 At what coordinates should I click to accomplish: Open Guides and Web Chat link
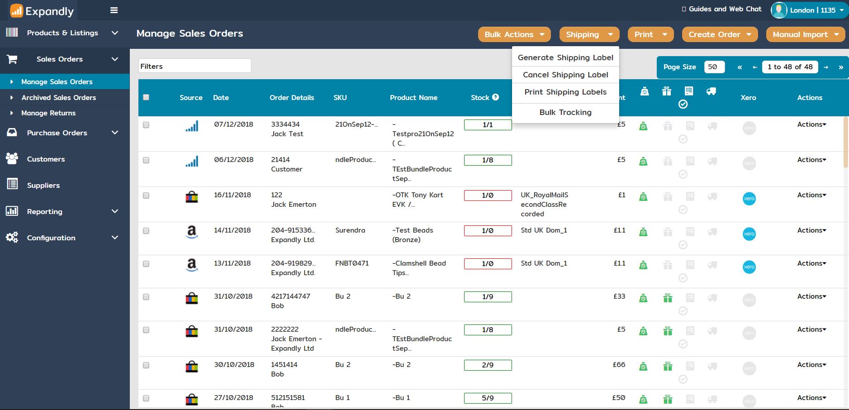pyautogui.click(x=725, y=9)
